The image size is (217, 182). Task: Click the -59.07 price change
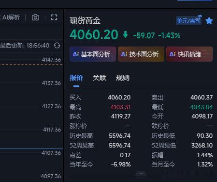coord(144,35)
